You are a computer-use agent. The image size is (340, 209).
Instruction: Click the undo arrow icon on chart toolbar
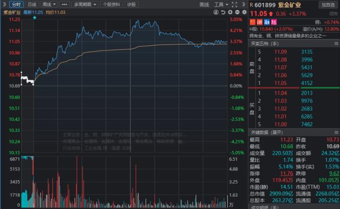coord(223,12)
